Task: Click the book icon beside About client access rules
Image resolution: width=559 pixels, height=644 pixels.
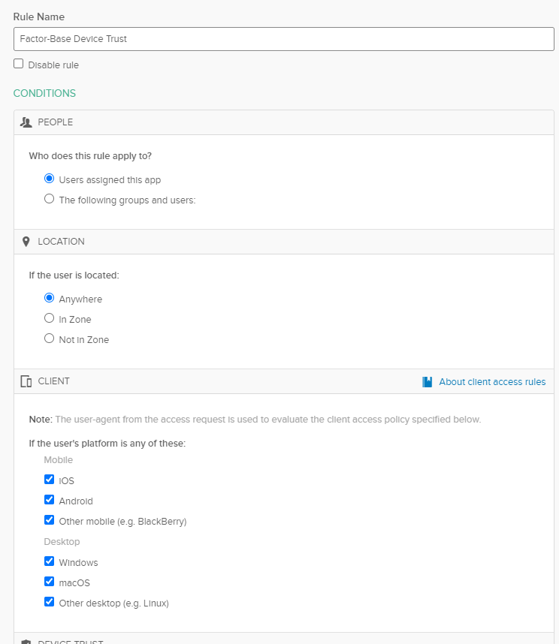Action: click(x=428, y=382)
